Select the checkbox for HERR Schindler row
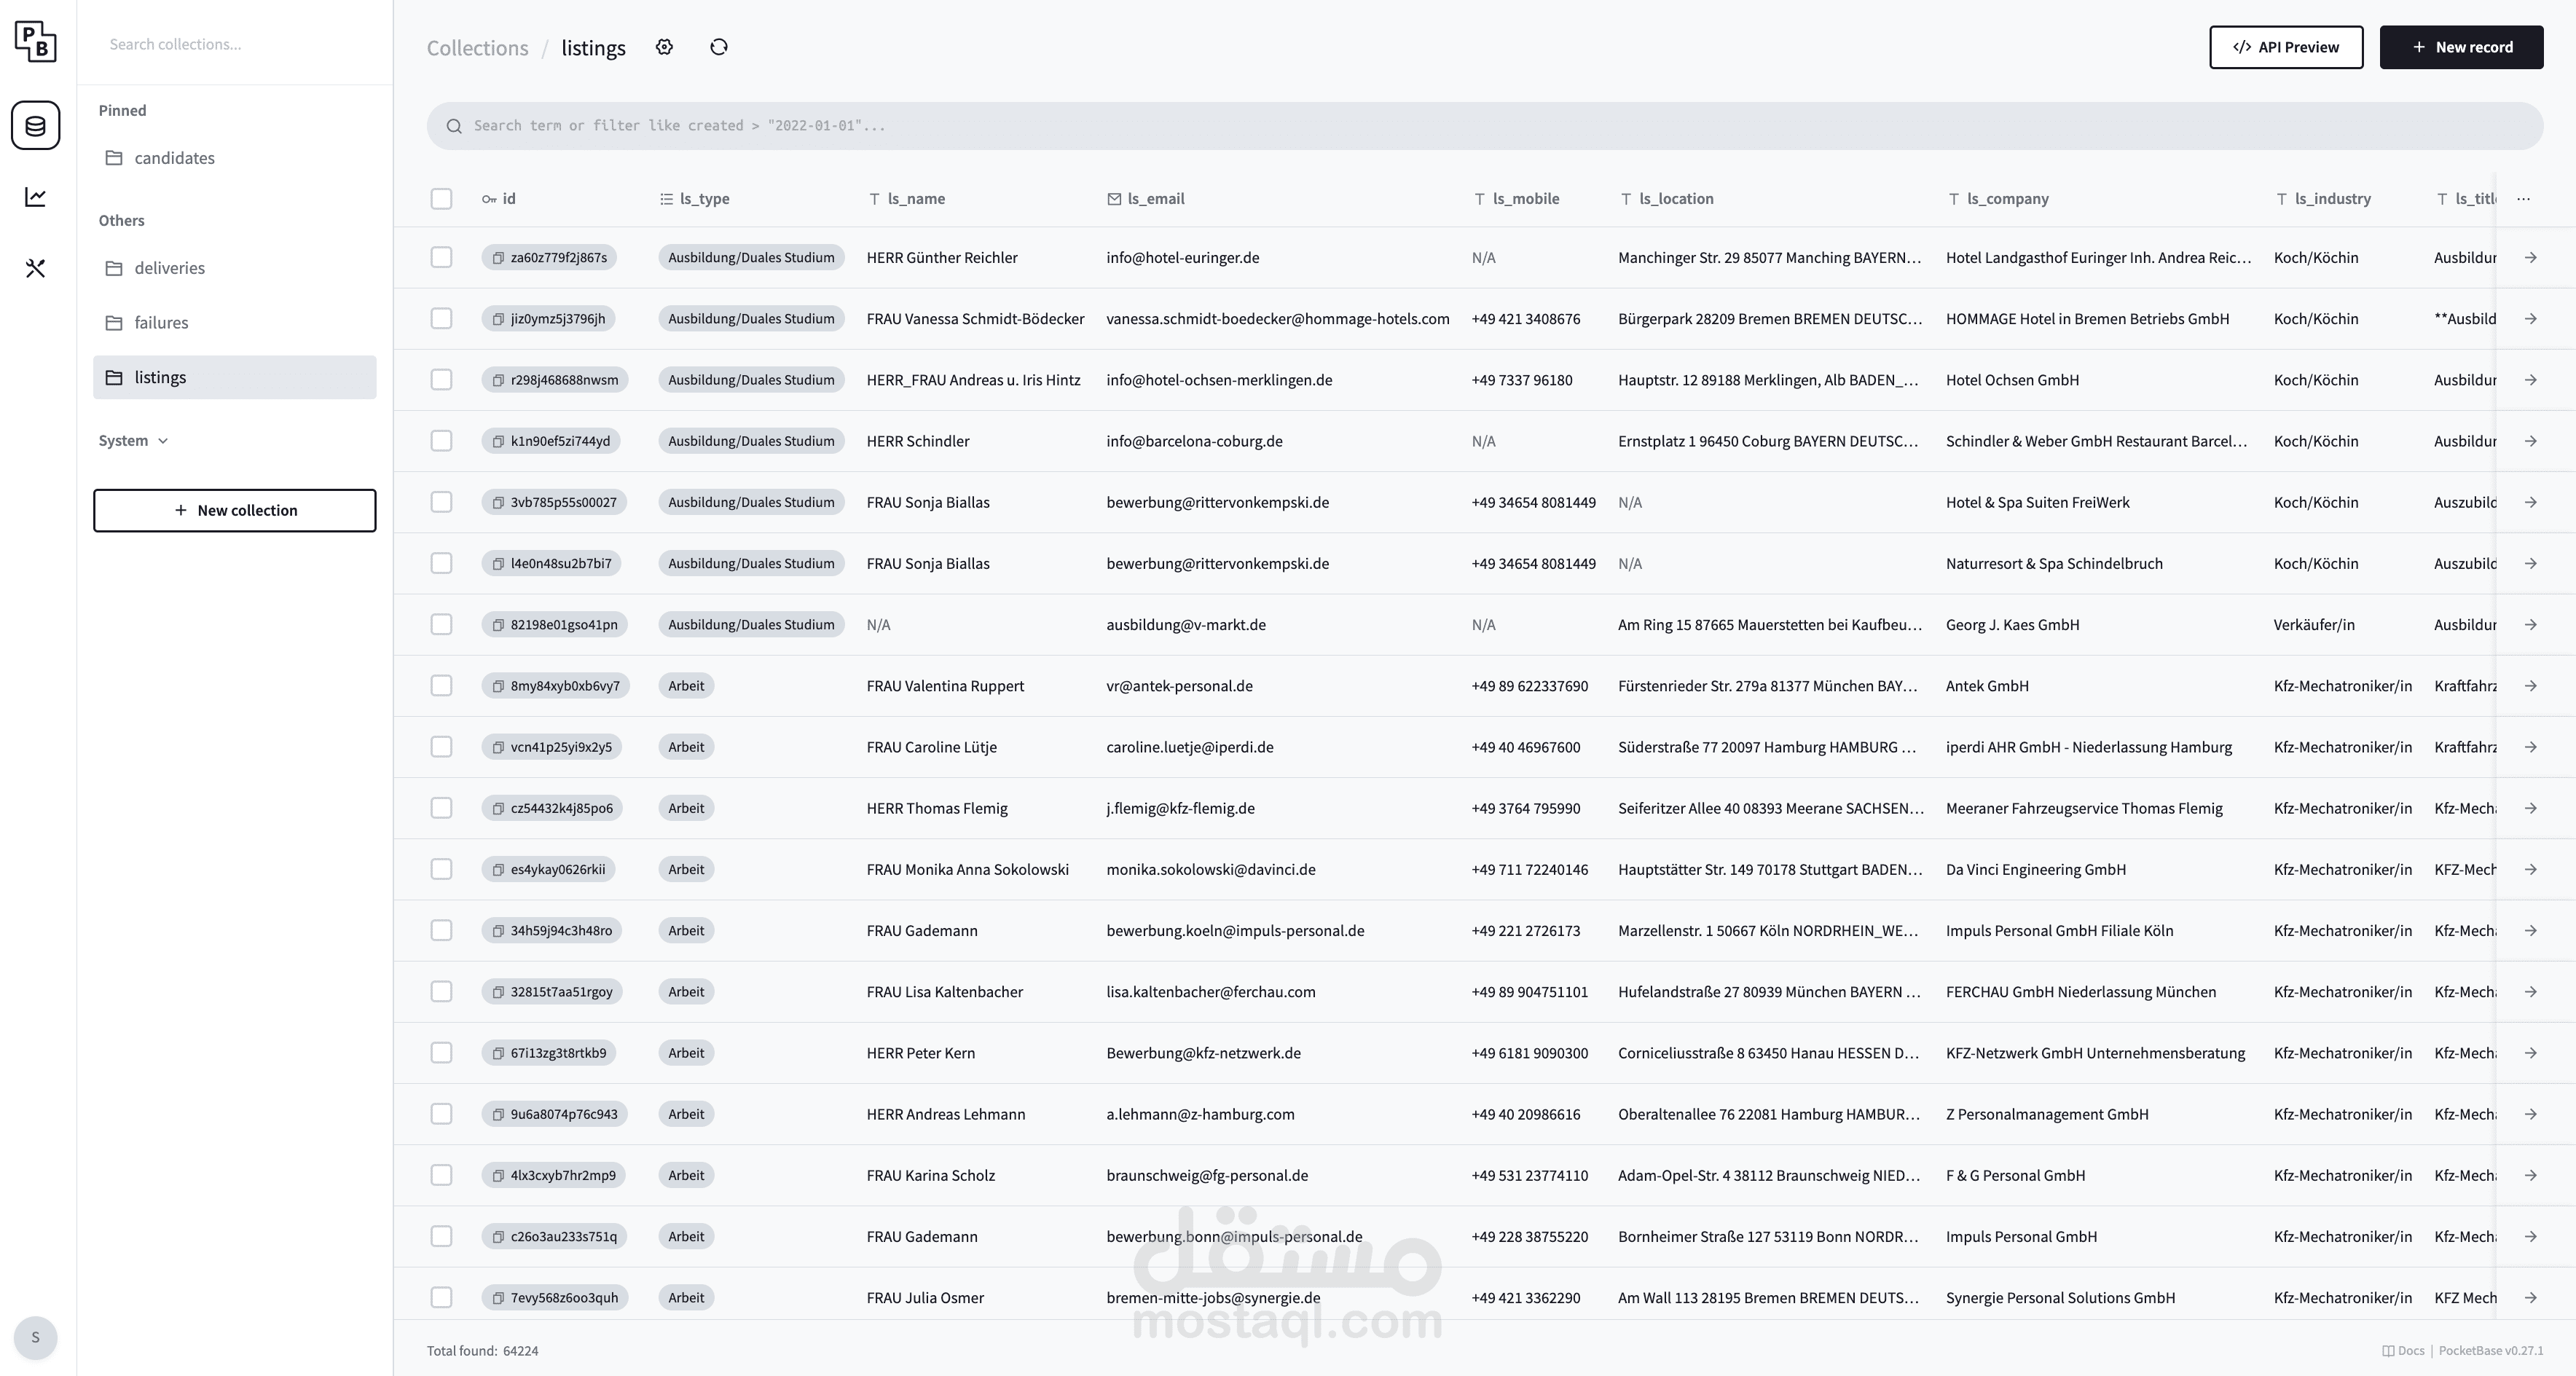2576x1376 pixels. 441,440
